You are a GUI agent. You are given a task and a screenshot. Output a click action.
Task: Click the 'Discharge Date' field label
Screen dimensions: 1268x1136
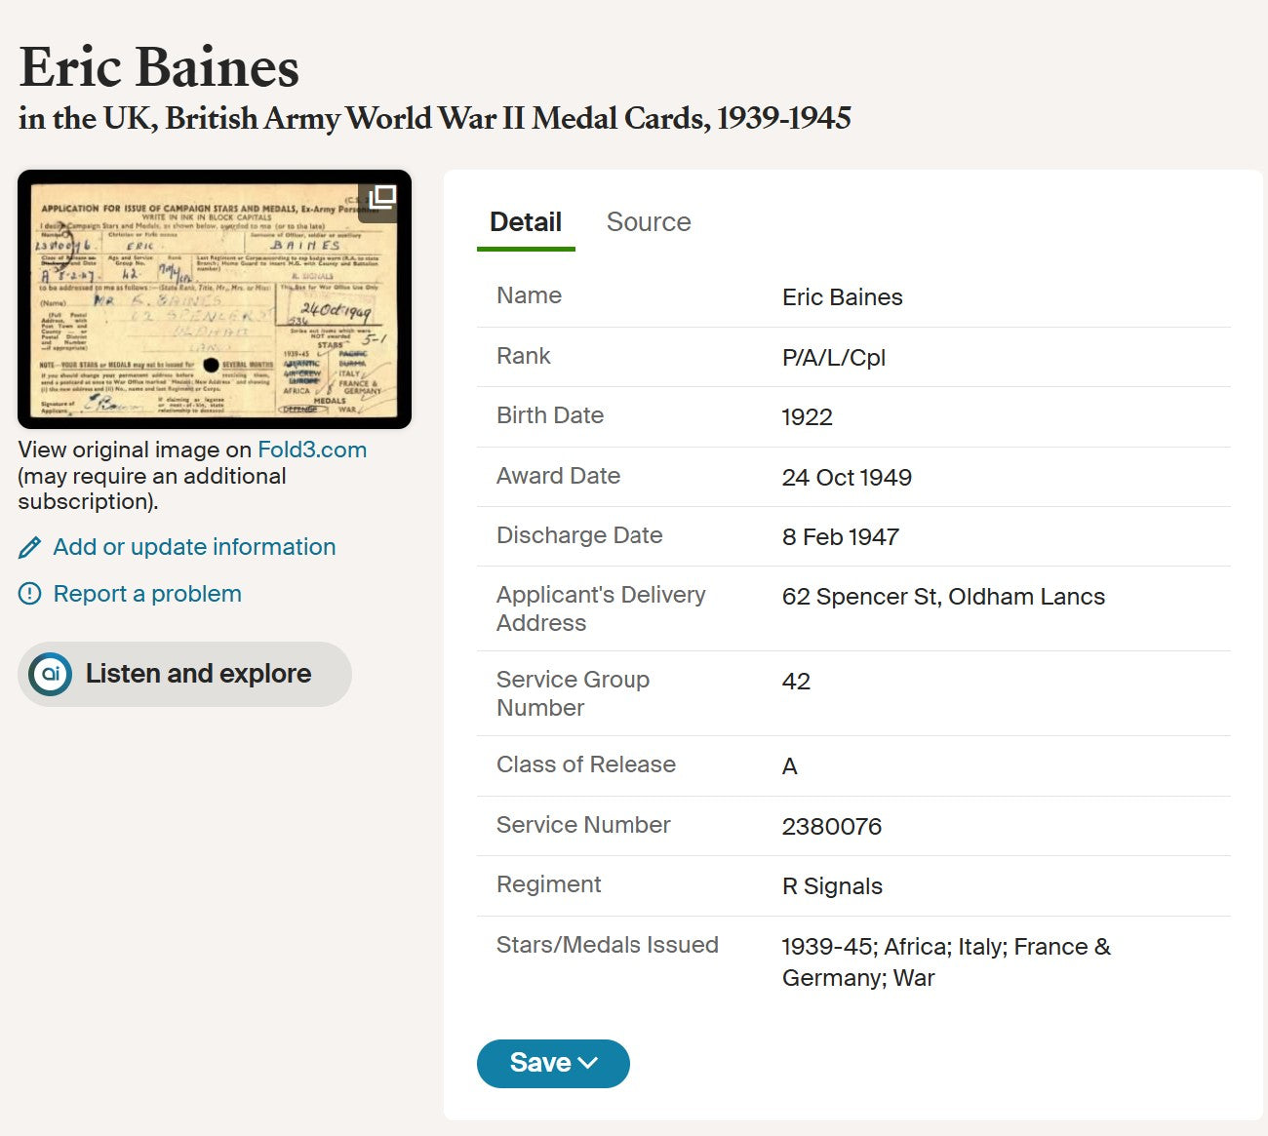click(579, 535)
